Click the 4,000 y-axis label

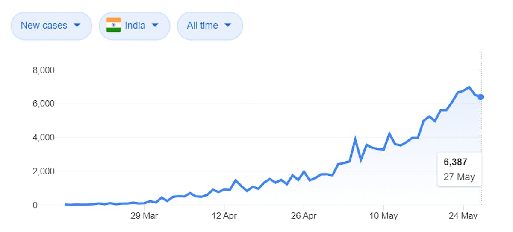(x=44, y=137)
